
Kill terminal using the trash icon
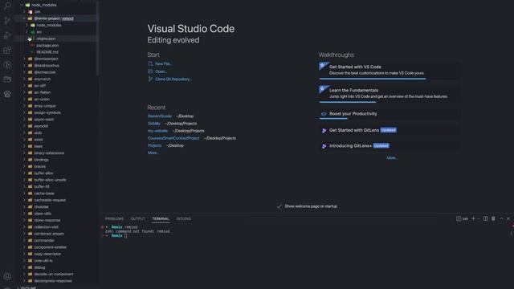click(493, 218)
